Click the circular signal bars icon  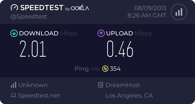tap(179, 12)
